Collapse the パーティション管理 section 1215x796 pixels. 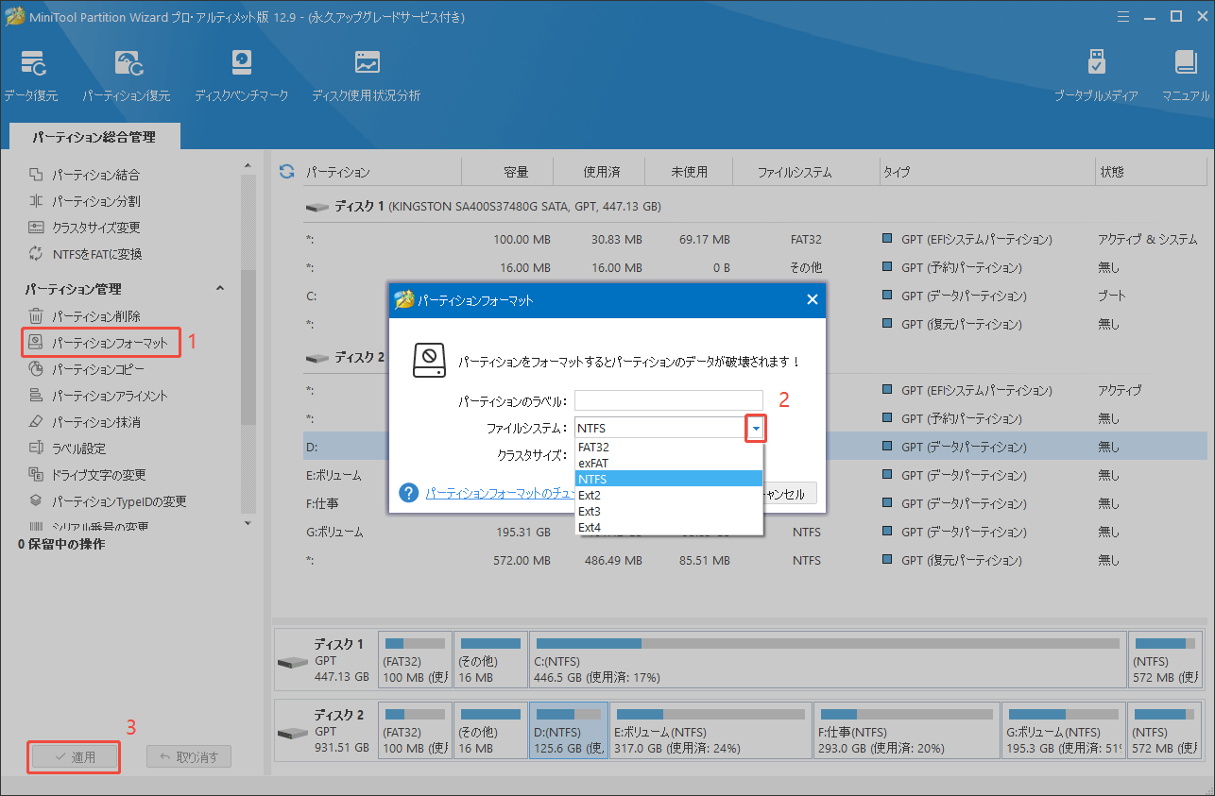click(220, 289)
